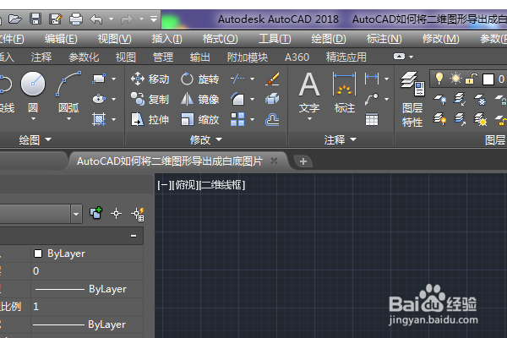Open the Array tool dropdown arrow
Image resolution: width=507 pixels, height=338 pixels.
[x=252, y=119]
